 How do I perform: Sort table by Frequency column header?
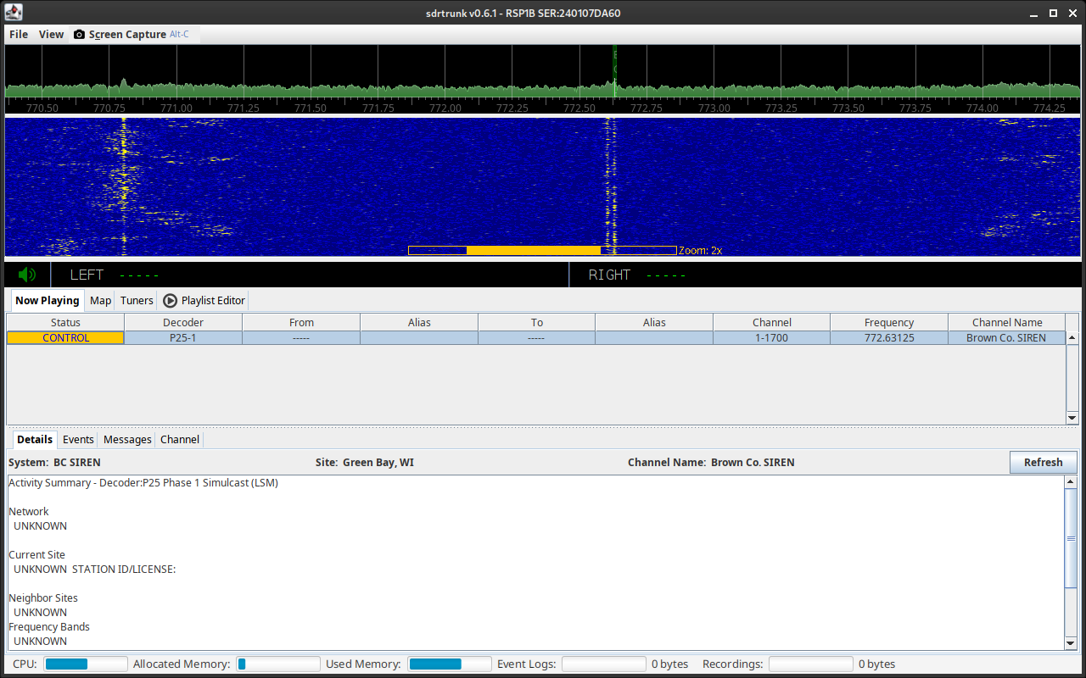click(888, 322)
